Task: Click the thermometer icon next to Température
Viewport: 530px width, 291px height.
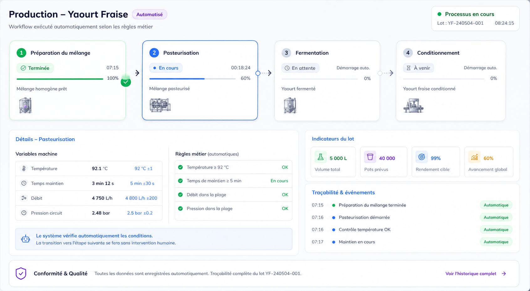Action: point(24,168)
